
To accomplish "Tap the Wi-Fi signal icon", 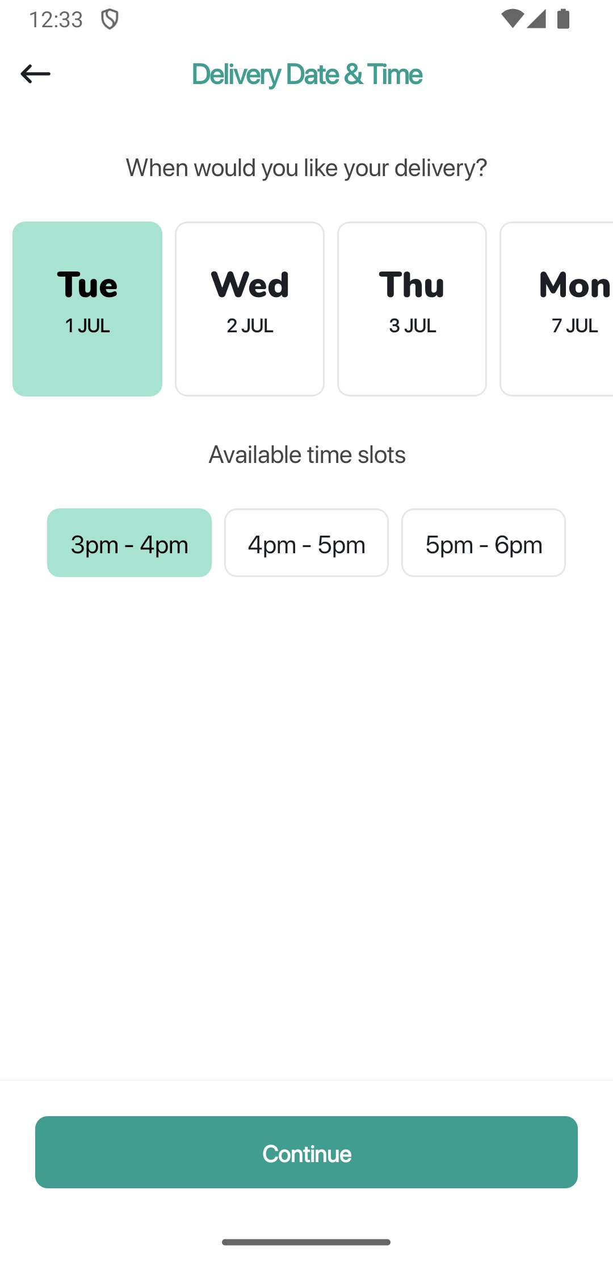I will click(x=512, y=19).
